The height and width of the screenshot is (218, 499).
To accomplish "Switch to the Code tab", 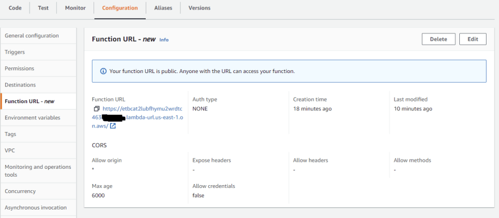I will click(x=15, y=8).
